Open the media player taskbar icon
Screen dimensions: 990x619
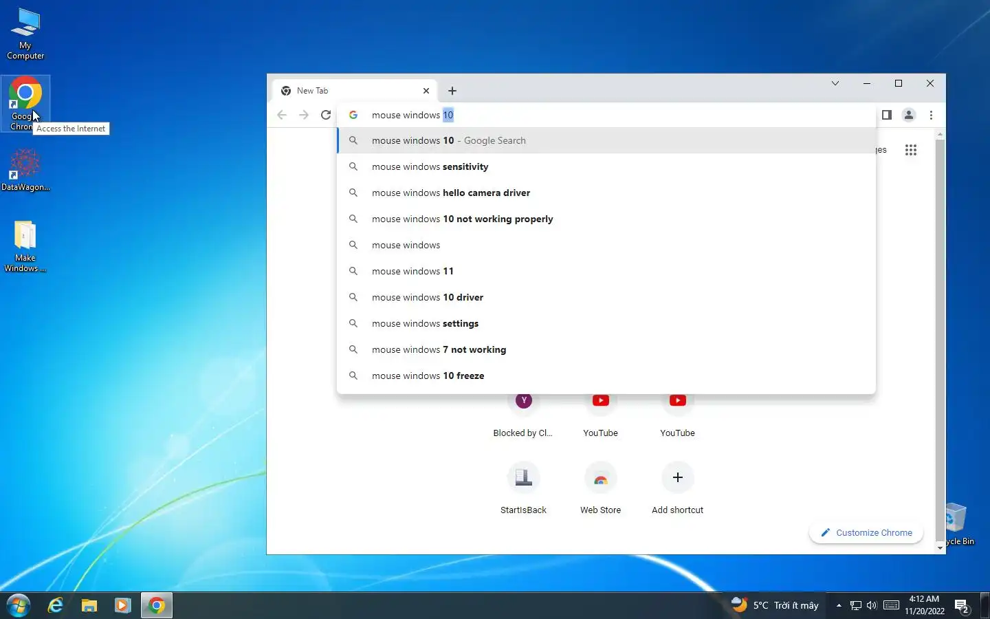[x=122, y=605]
